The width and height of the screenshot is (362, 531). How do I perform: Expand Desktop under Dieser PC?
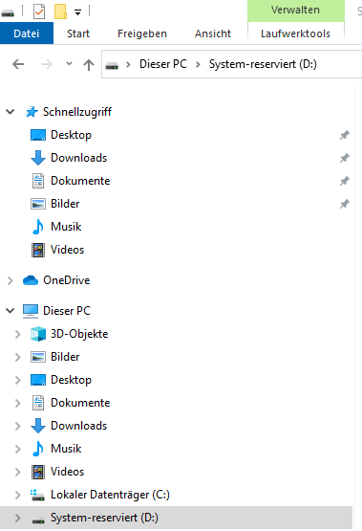tap(18, 380)
